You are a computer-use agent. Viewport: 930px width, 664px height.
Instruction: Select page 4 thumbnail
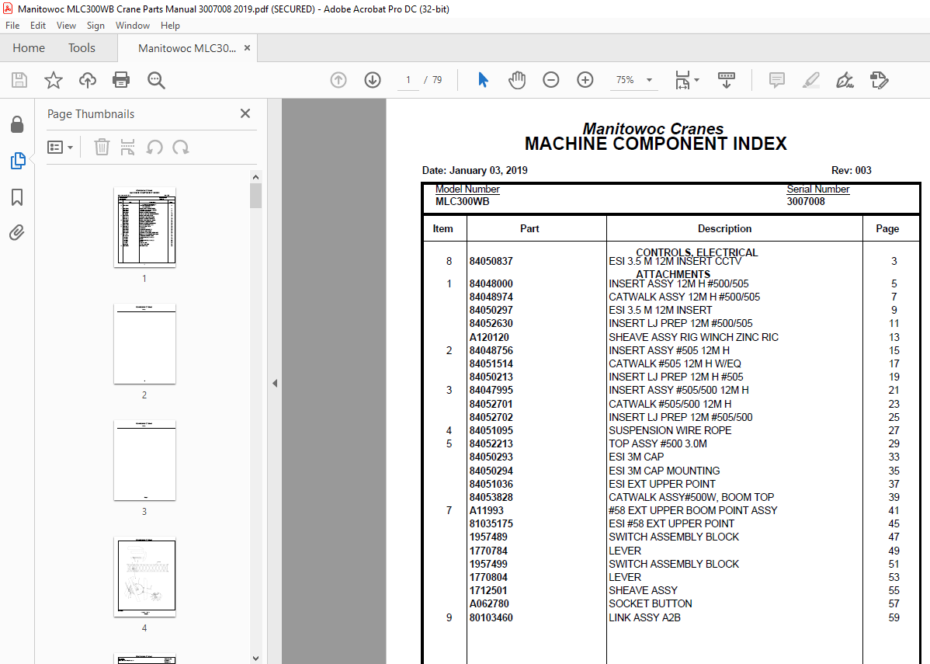[x=144, y=577]
